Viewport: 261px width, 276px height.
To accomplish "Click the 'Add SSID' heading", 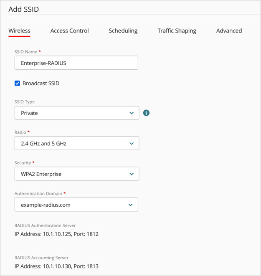I will 23,9.
